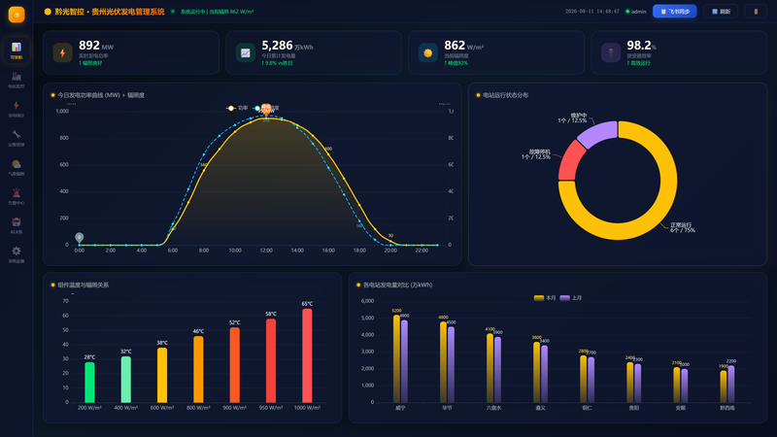Toggle the blue irradiance legend series
The height and width of the screenshot is (437, 777).
[x=266, y=108]
